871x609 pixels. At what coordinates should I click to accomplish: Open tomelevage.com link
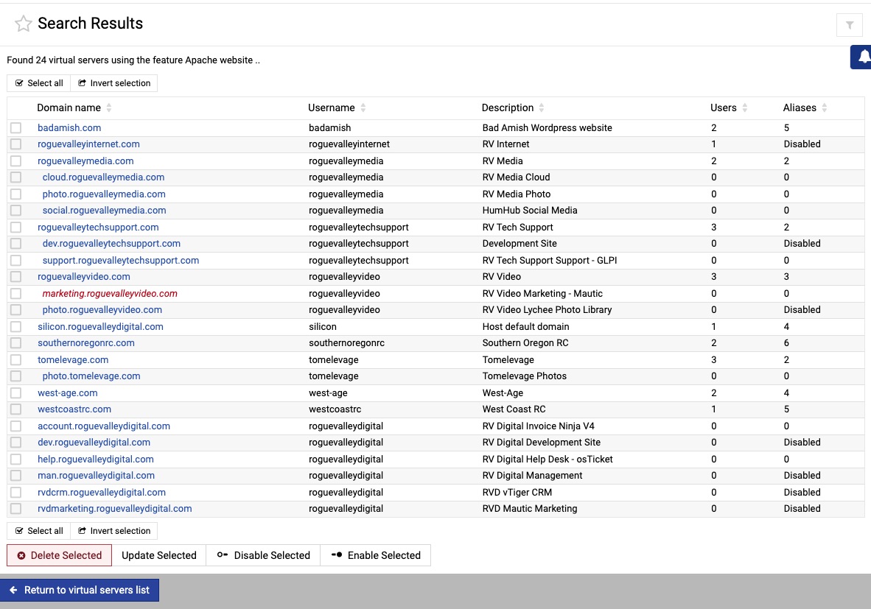pos(74,360)
